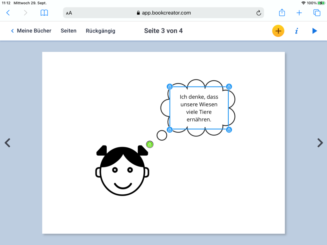Tap the top-left lock handle of text box
Screen dimensions: 327x245
click(x=170, y=86)
